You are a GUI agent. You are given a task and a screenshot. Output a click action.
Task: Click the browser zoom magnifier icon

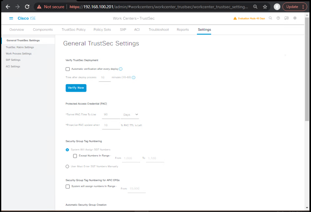[x=255, y=7]
